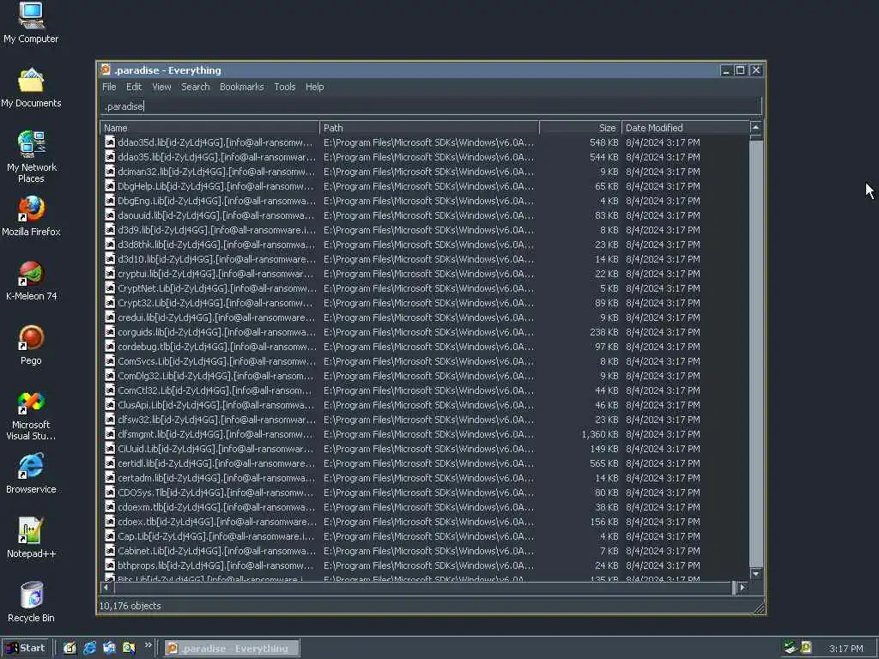This screenshot has height=659, width=879.
Task: Click the Everything window title icon
Action: tap(106, 70)
